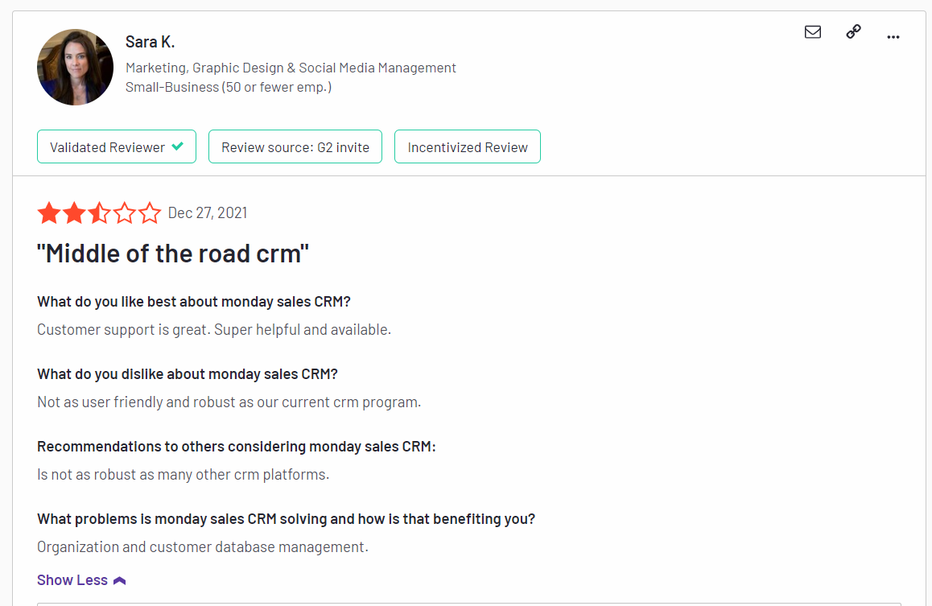The height and width of the screenshot is (606, 932).
Task: Click Sara K.'s profile photo
Action: click(75, 67)
